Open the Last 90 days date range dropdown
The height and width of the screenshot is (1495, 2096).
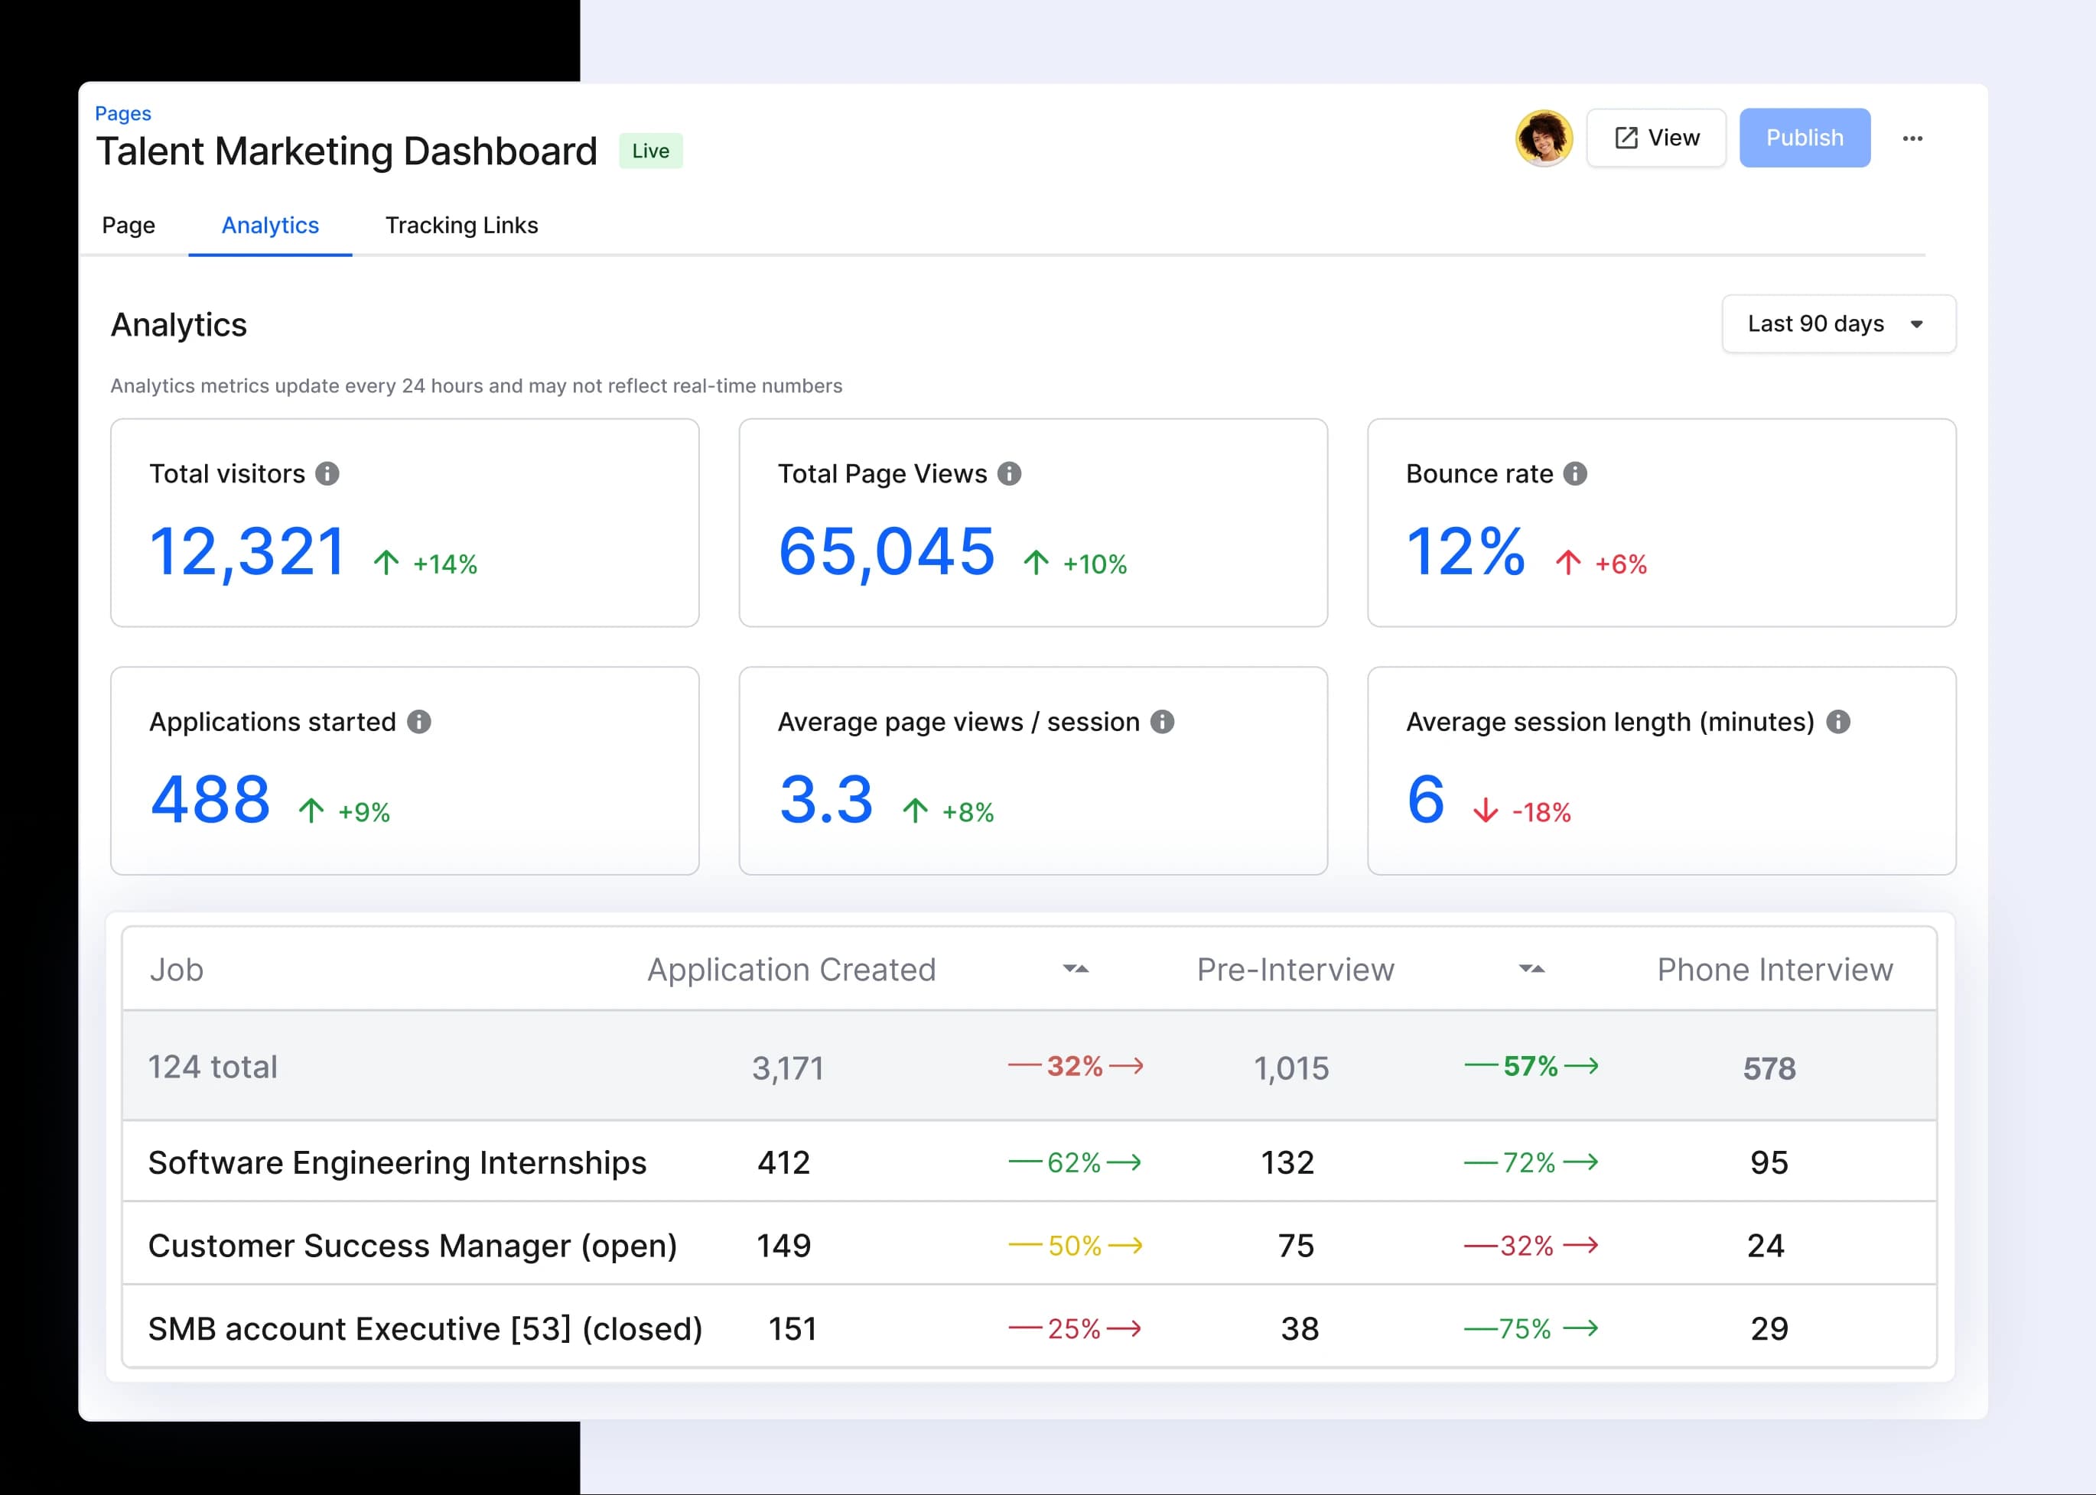click(1838, 324)
